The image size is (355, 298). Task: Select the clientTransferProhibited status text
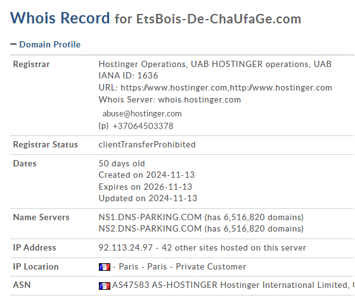[147, 145]
